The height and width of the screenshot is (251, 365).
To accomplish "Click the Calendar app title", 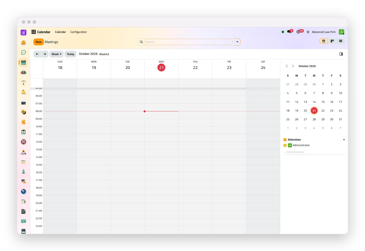I will coord(44,32).
